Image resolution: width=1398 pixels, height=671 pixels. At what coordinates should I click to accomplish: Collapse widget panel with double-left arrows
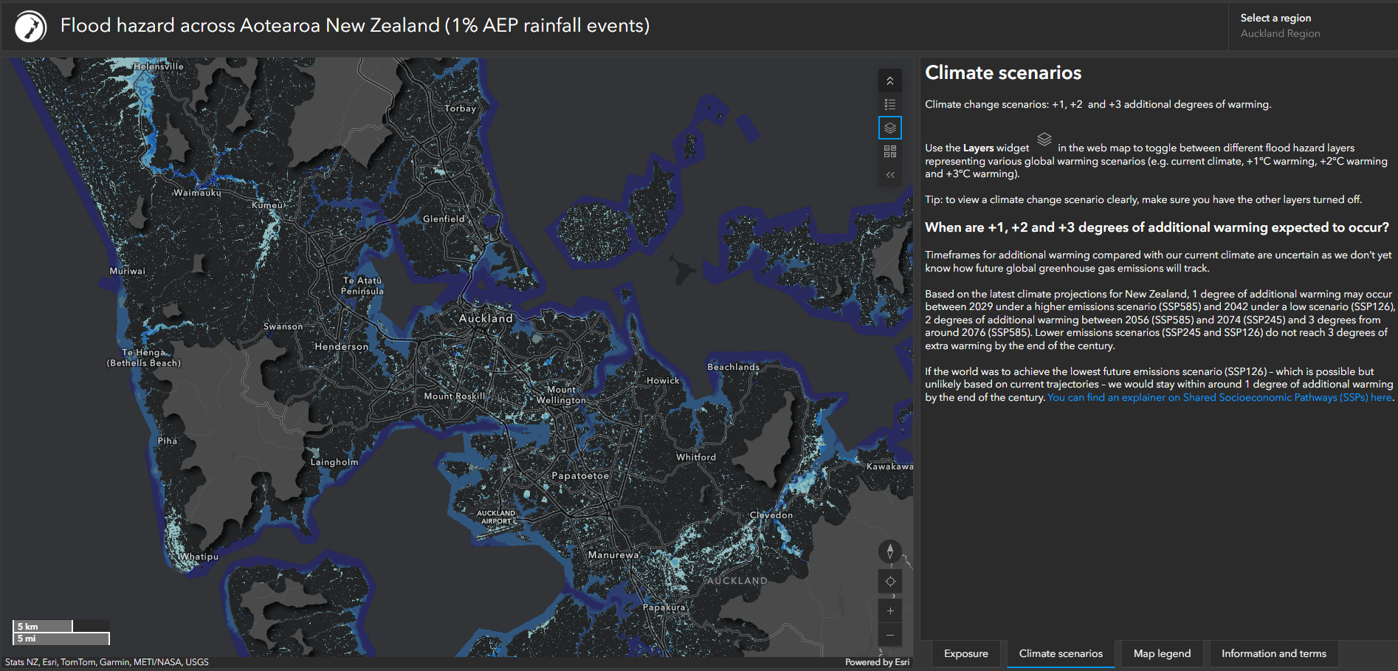889,175
